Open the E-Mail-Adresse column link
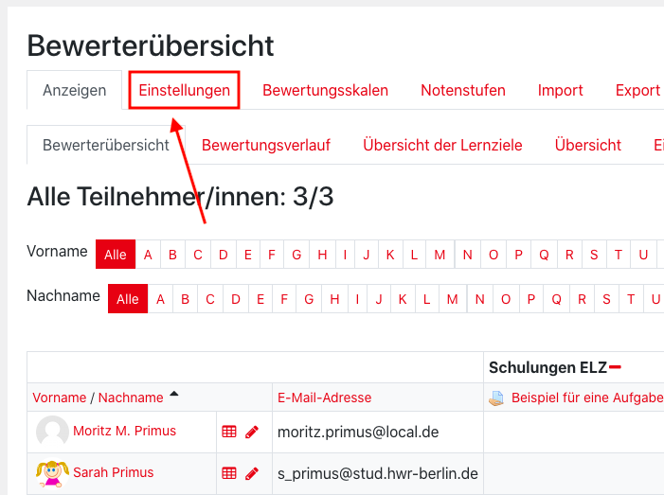Viewport: 664px width, 495px height. click(324, 398)
